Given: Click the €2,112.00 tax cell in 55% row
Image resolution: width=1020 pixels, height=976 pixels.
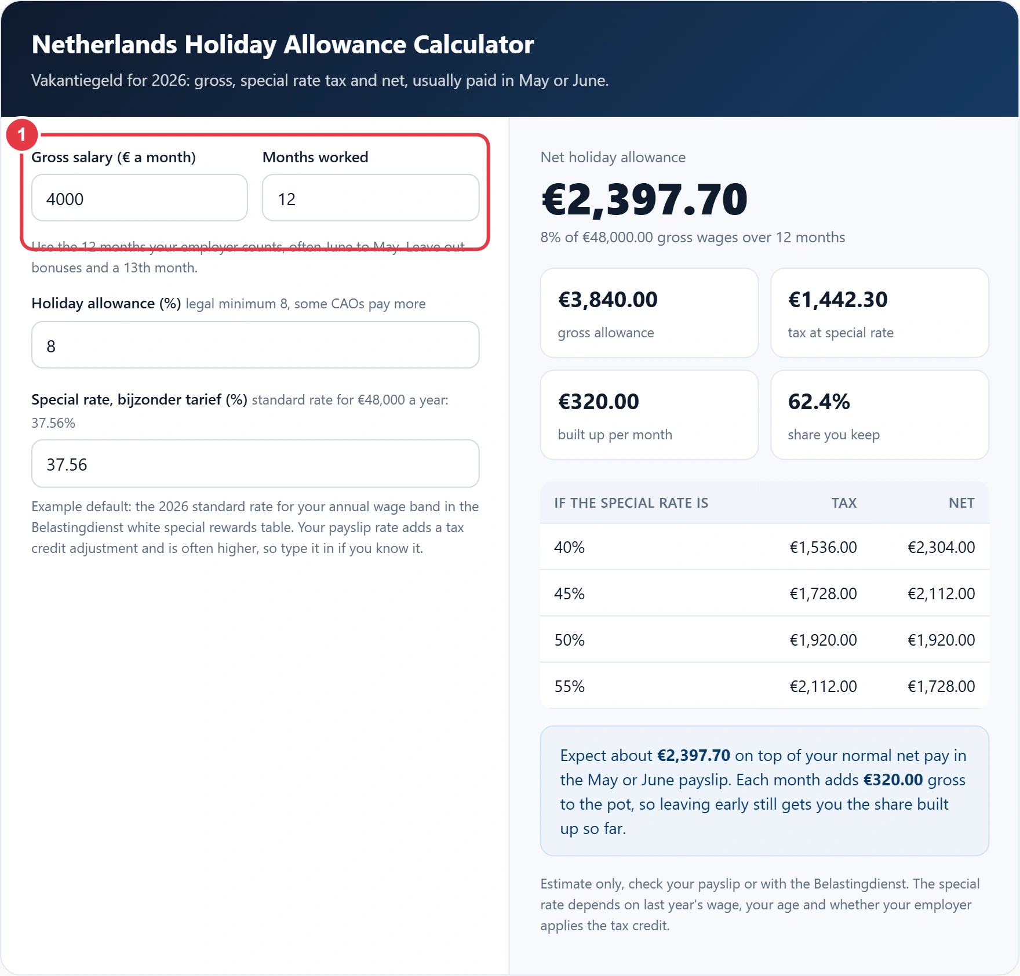Looking at the screenshot, I should click(823, 686).
